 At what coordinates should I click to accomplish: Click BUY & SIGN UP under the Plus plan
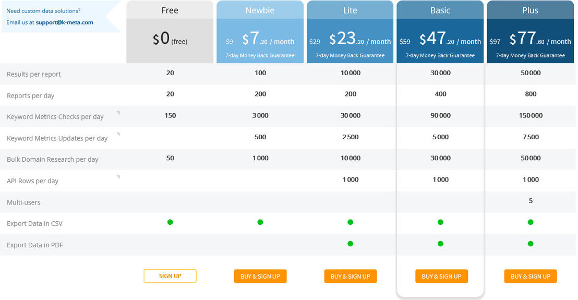click(531, 277)
